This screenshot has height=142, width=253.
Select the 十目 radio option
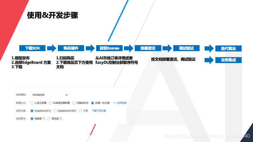[x=80, y=111]
